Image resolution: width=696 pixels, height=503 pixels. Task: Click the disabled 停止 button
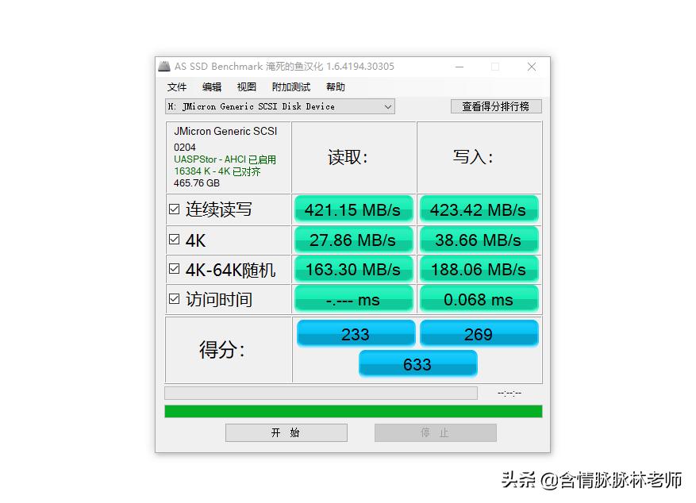435,432
